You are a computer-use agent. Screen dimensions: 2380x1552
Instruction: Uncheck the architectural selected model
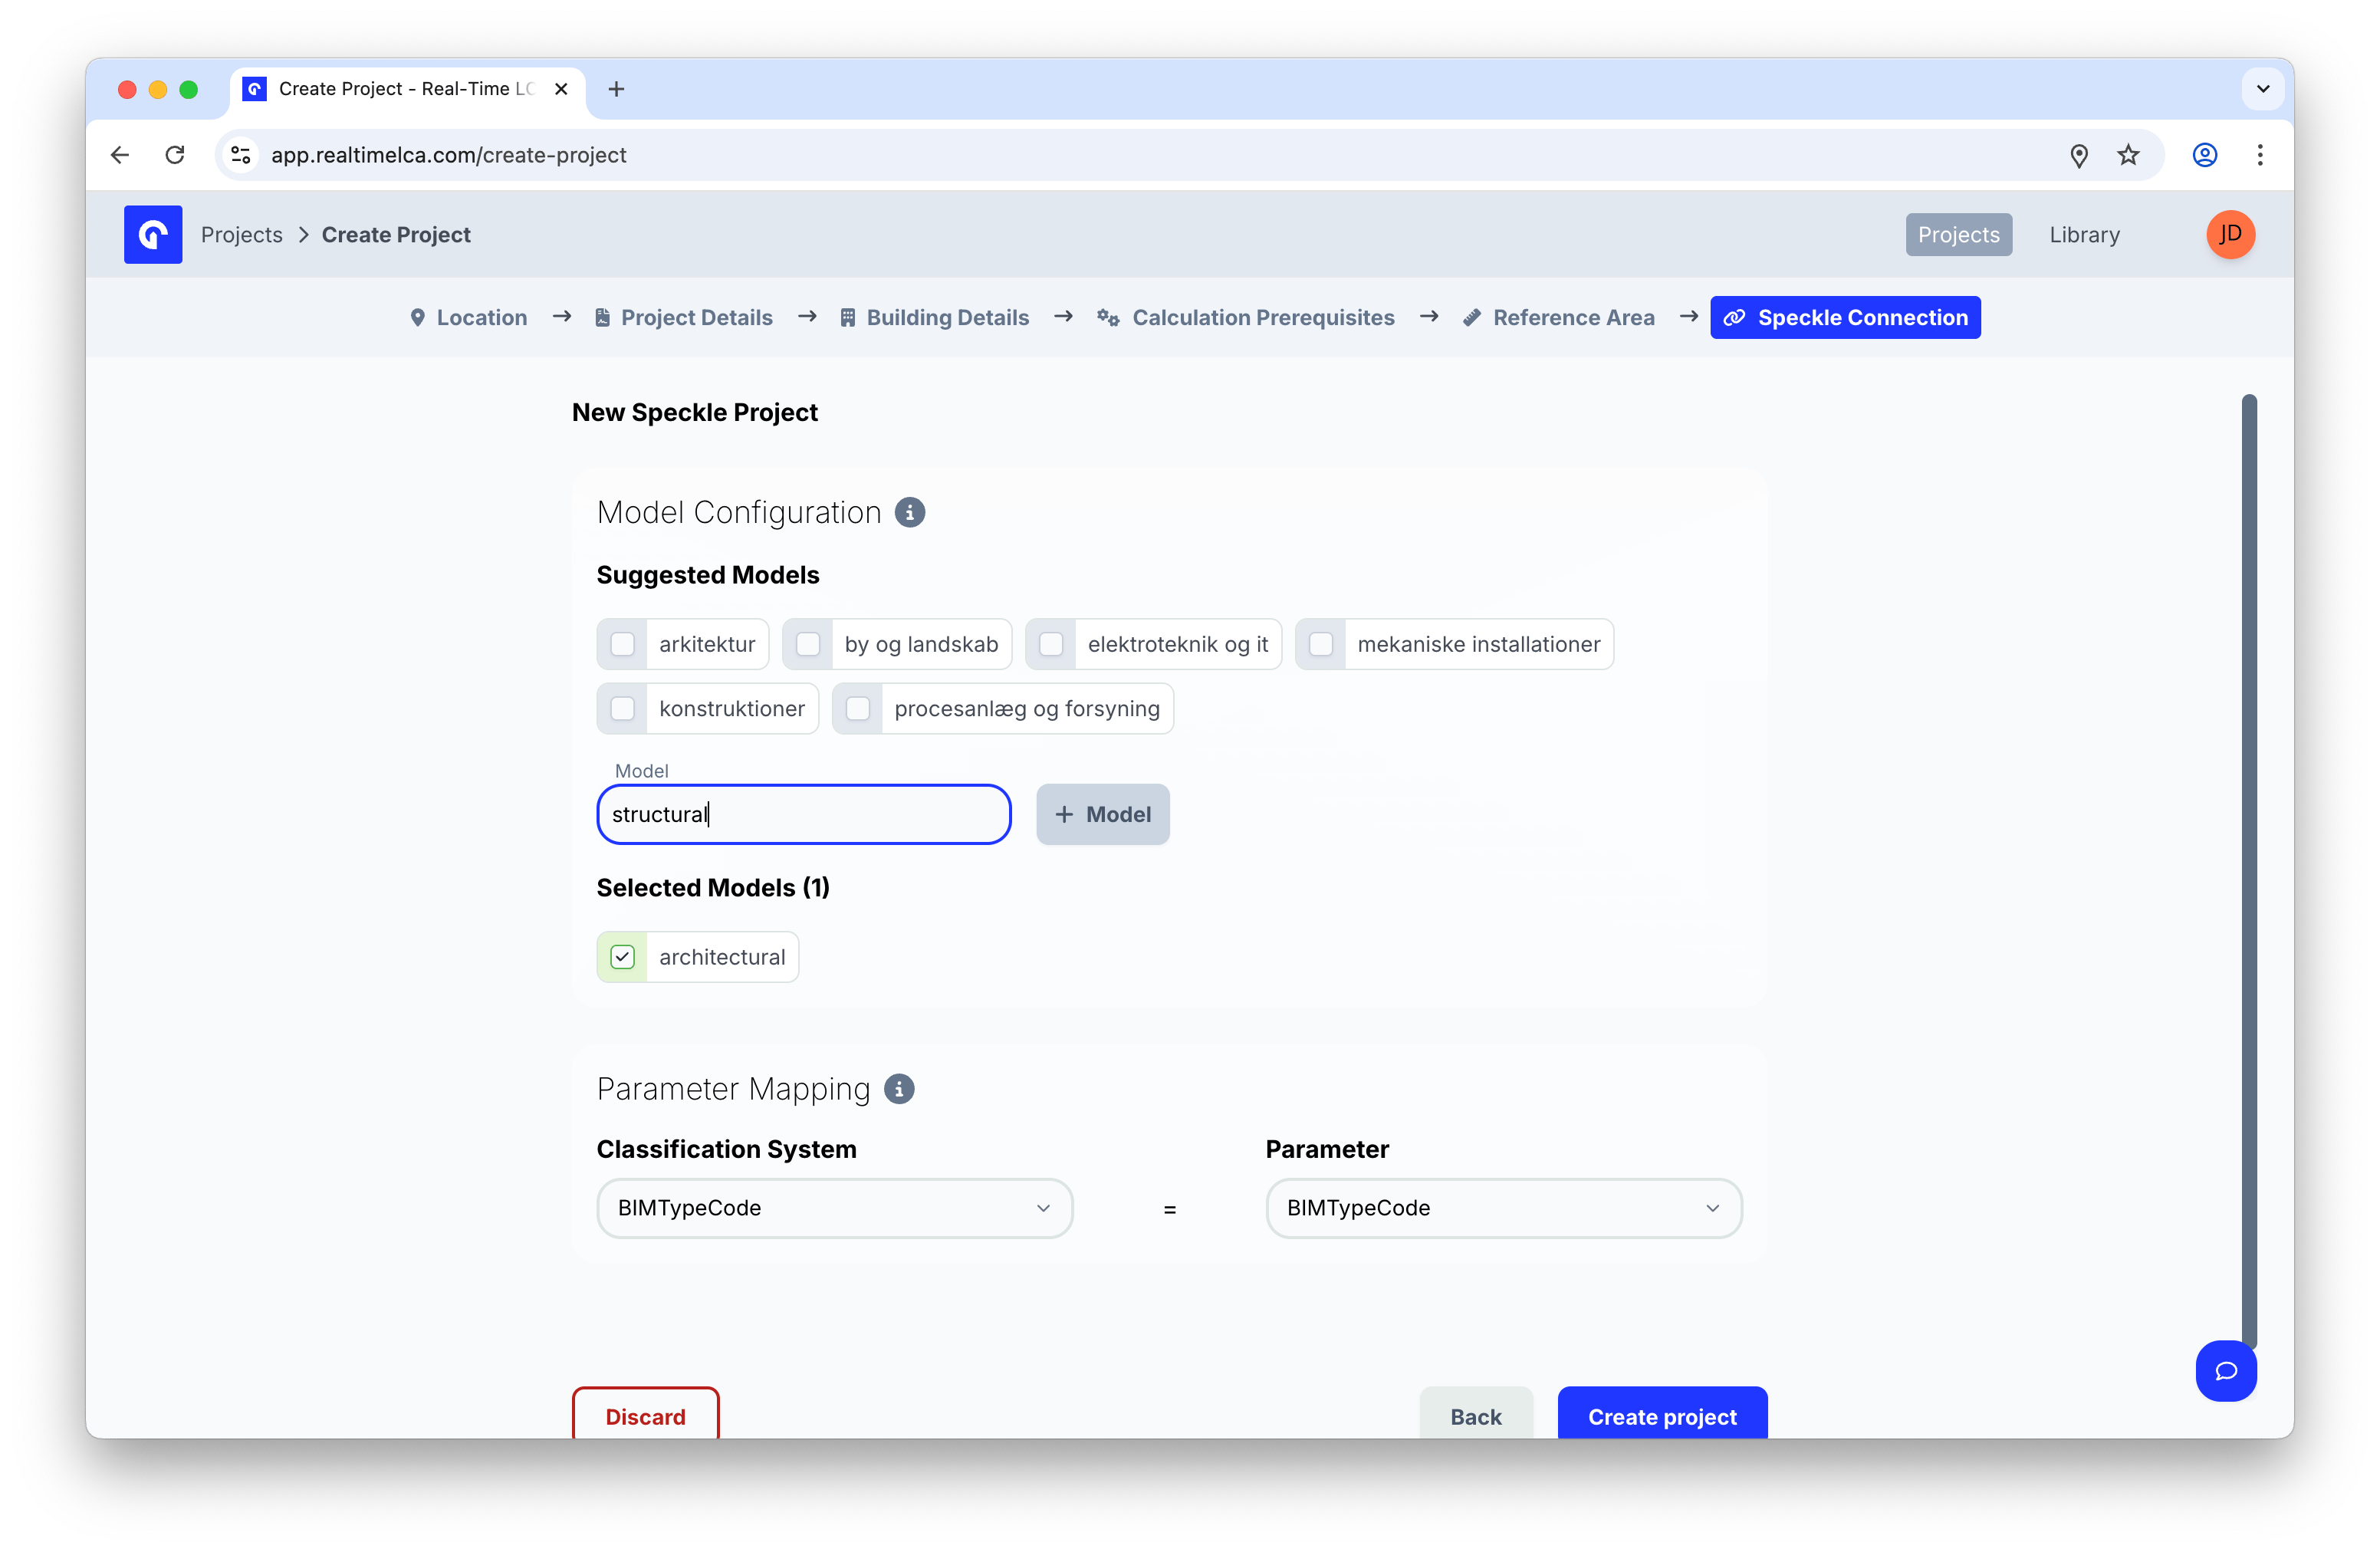(622, 957)
